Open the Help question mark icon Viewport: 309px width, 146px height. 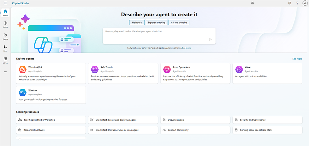297,3
